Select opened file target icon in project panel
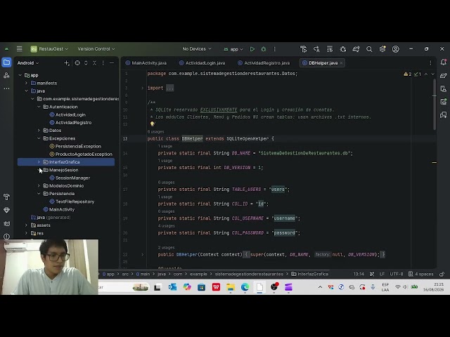 pos(77,62)
